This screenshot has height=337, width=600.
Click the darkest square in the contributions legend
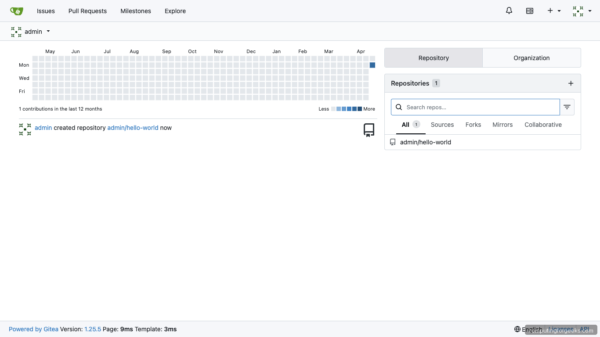[359, 109]
